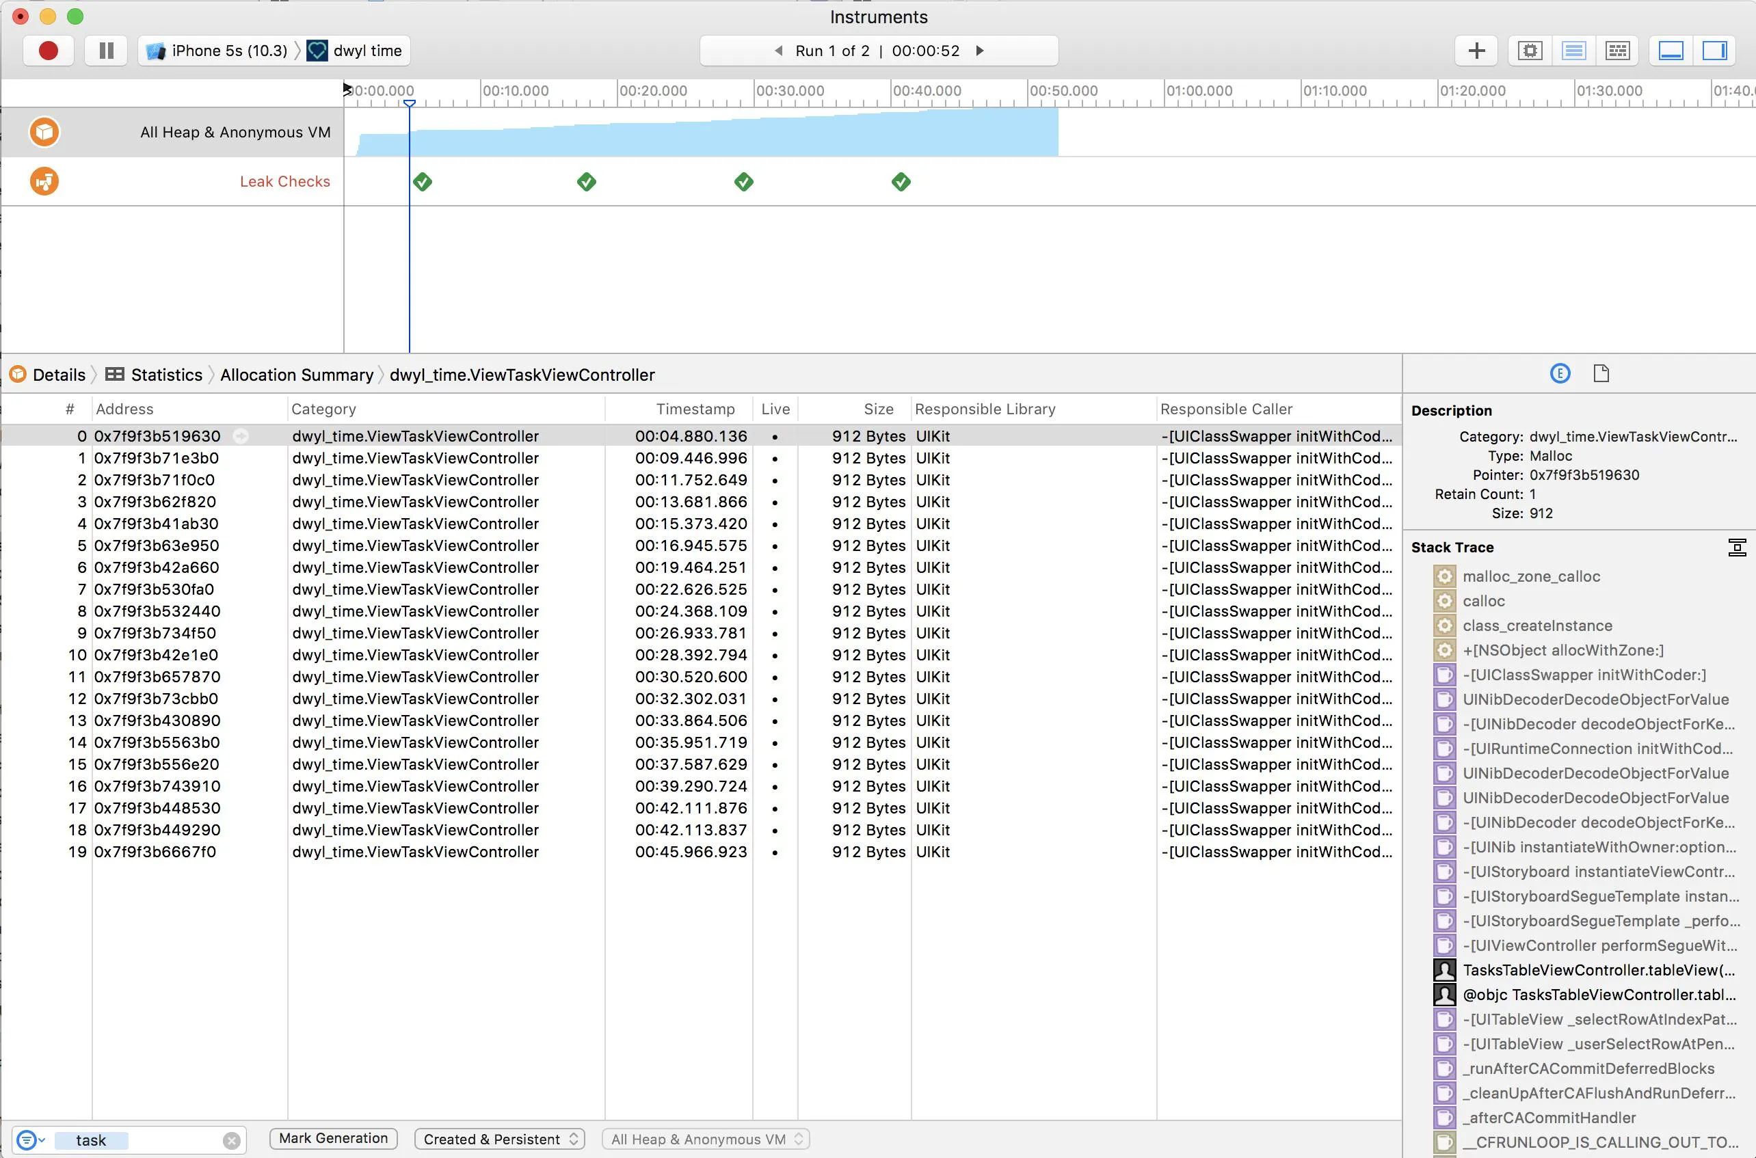Viewport: 1756px width, 1158px height.
Task: Open Extended Detail inspector icon
Action: point(1560,374)
